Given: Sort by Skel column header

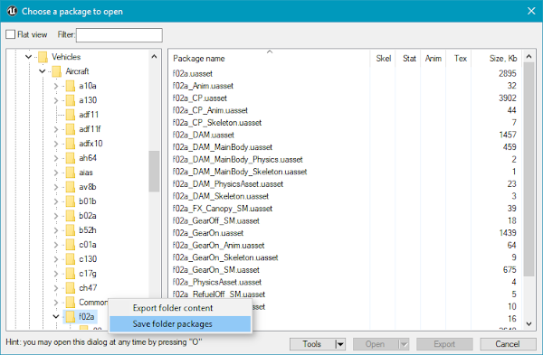Looking at the screenshot, I should (383, 59).
